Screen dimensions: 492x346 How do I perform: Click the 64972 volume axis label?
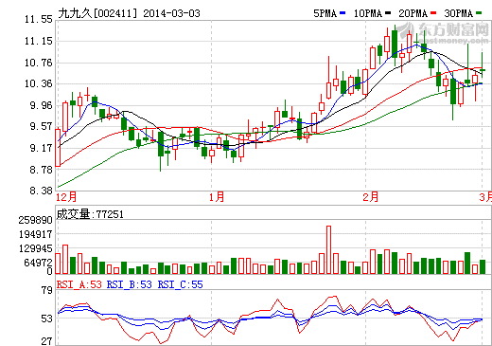tap(38, 263)
